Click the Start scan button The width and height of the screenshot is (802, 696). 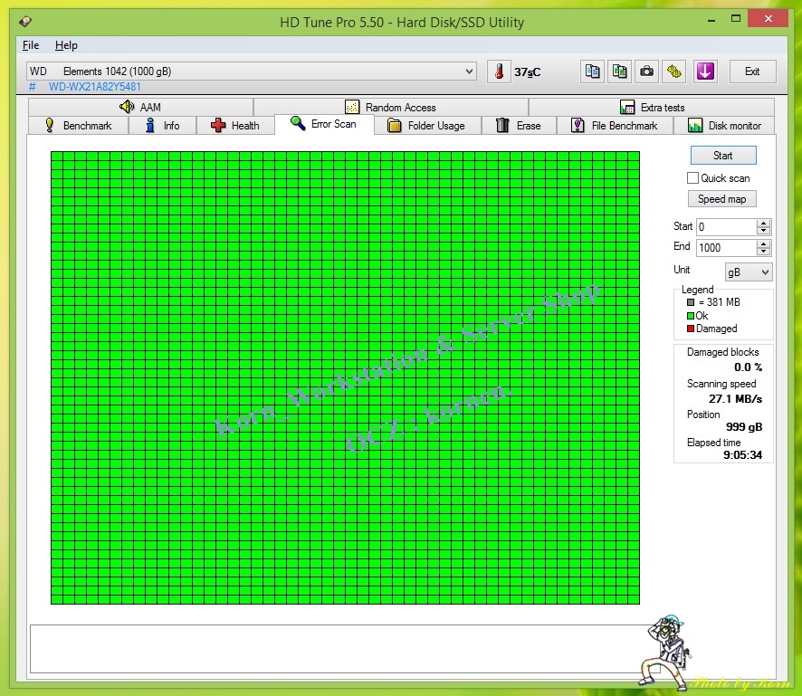[722, 156]
